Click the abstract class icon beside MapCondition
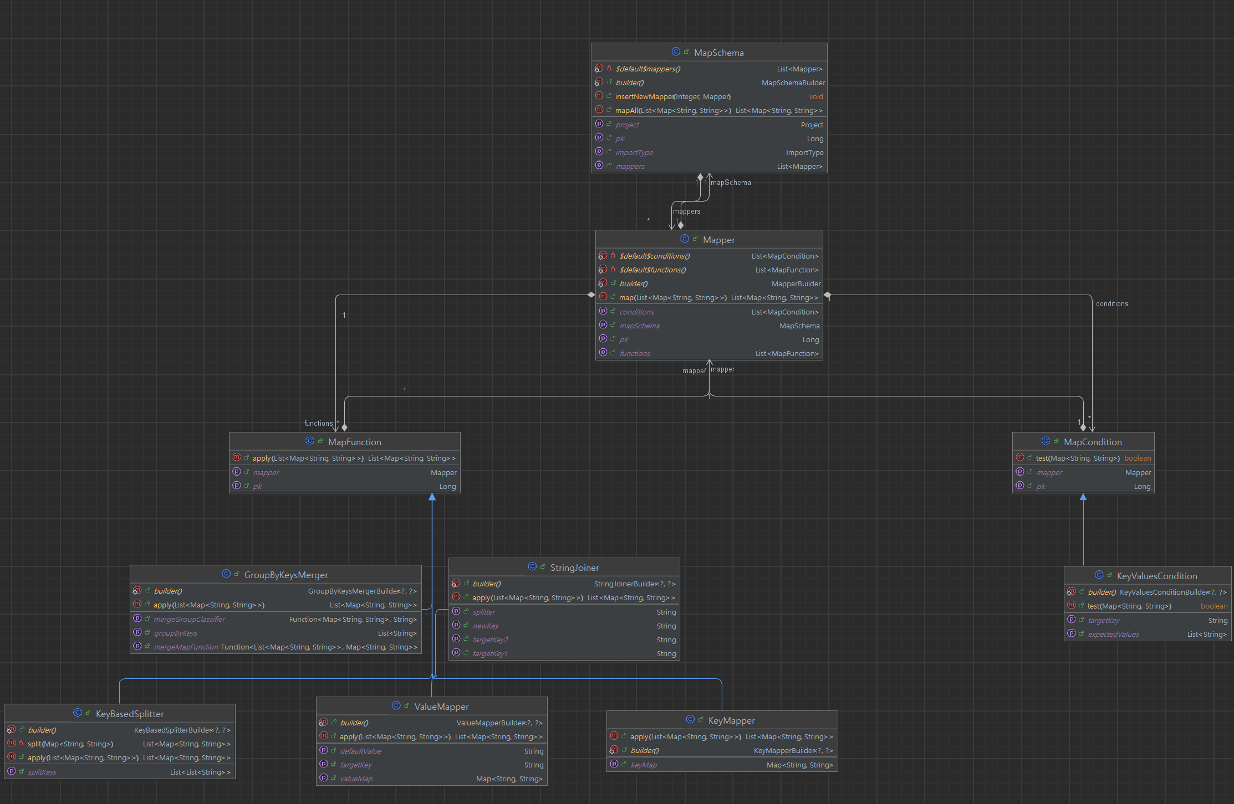This screenshot has width=1234, height=804. pos(1046,441)
